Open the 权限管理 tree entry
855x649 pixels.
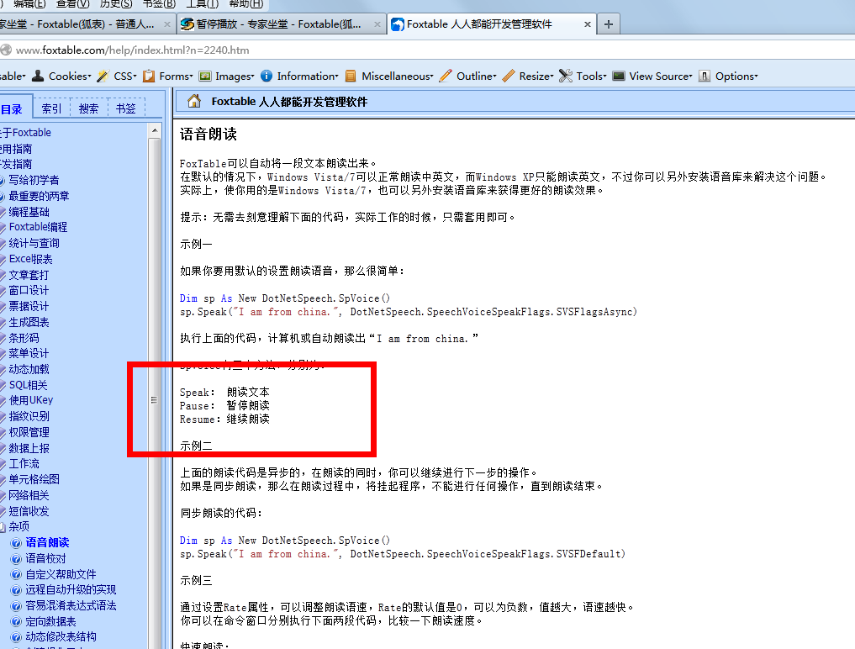pos(29,432)
